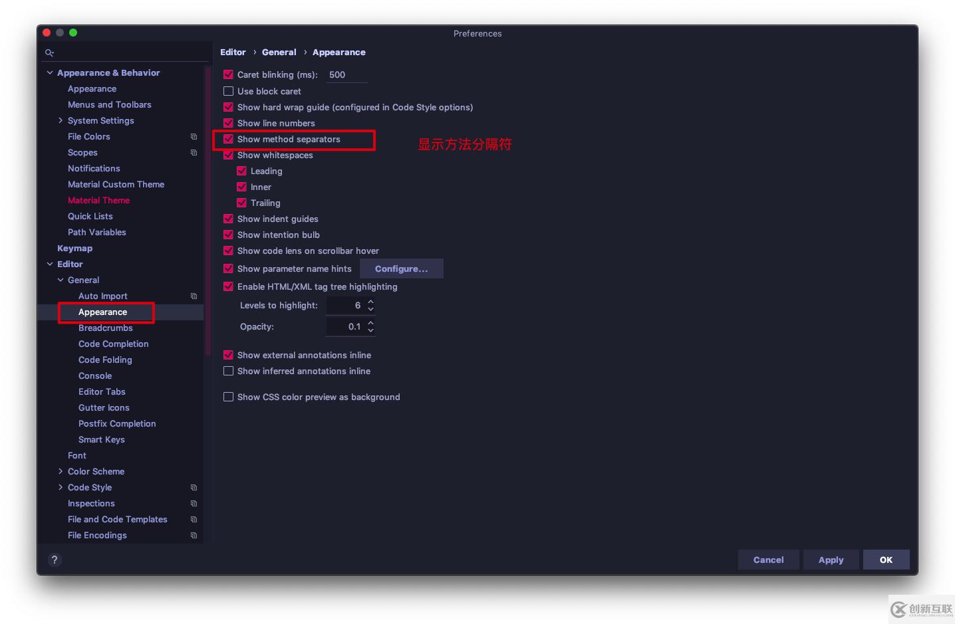Toggle Show parameter name hints checkbox

[x=228, y=268]
